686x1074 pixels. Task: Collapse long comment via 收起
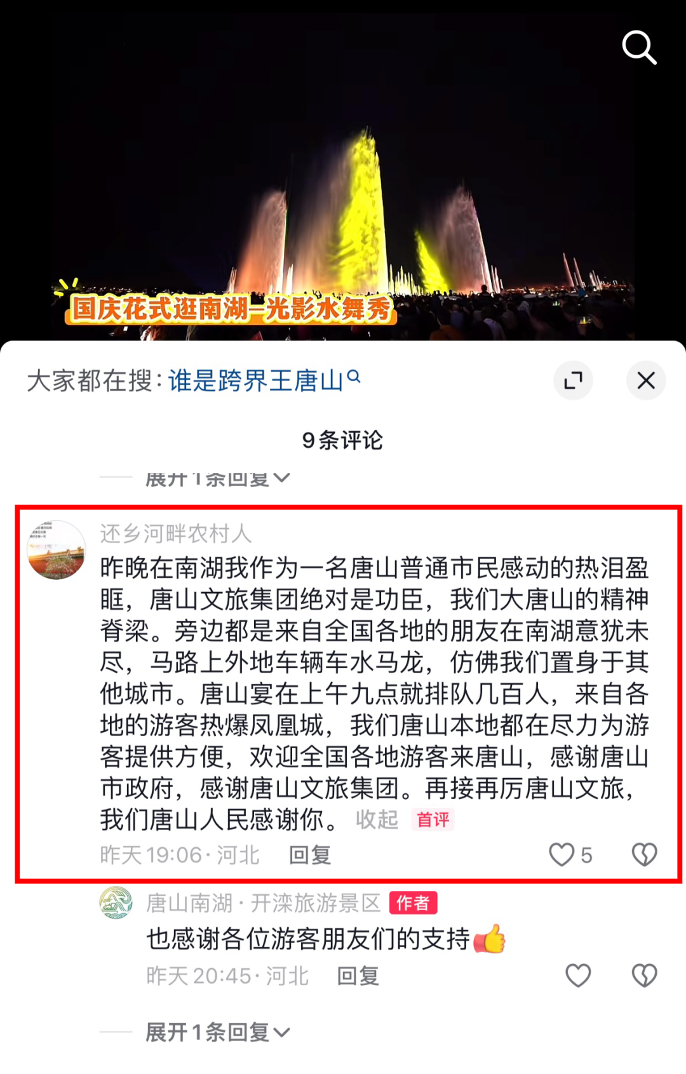tap(377, 819)
